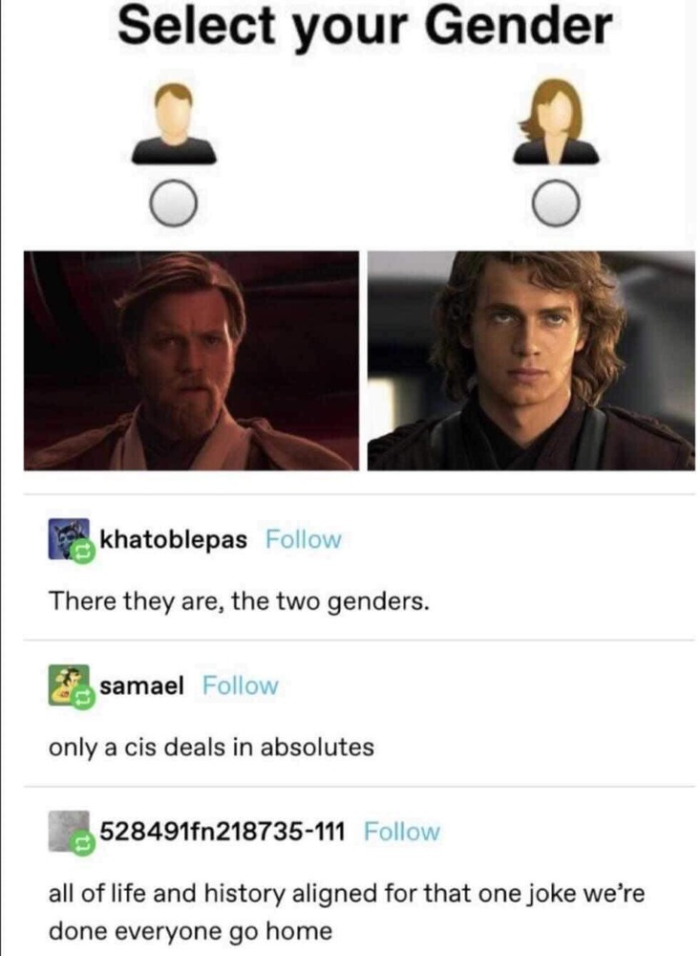The height and width of the screenshot is (956, 700).
Task: Click the 'Select your Gender' heading
Action: click(364, 27)
